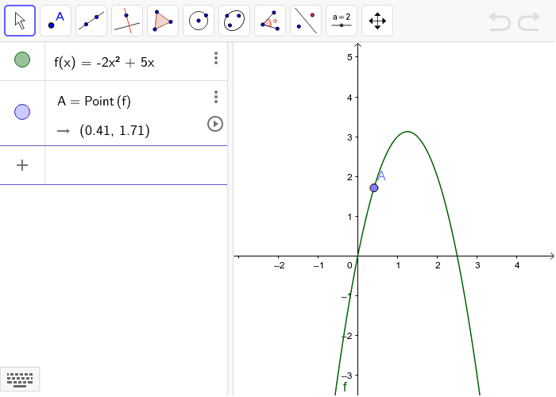Toggle visibility of function f
The width and height of the screenshot is (556, 397).
(x=22, y=60)
